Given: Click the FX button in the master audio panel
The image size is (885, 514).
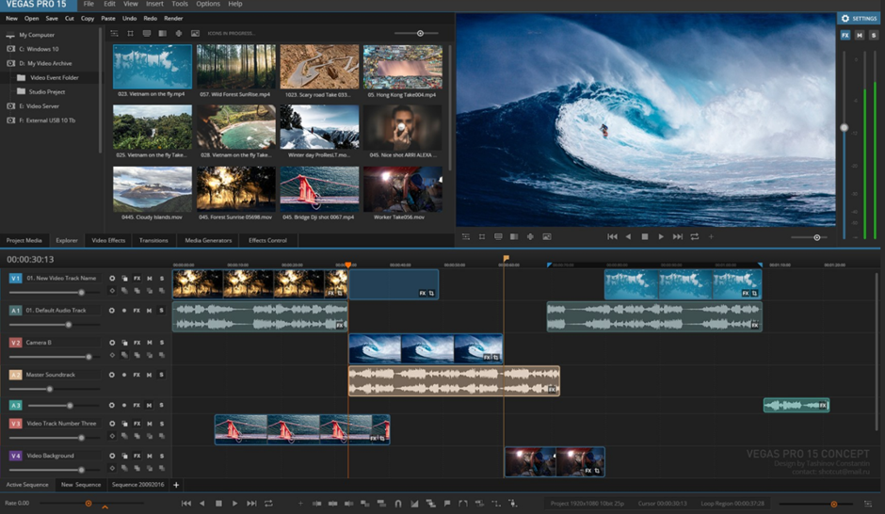Looking at the screenshot, I should pyautogui.click(x=845, y=35).
